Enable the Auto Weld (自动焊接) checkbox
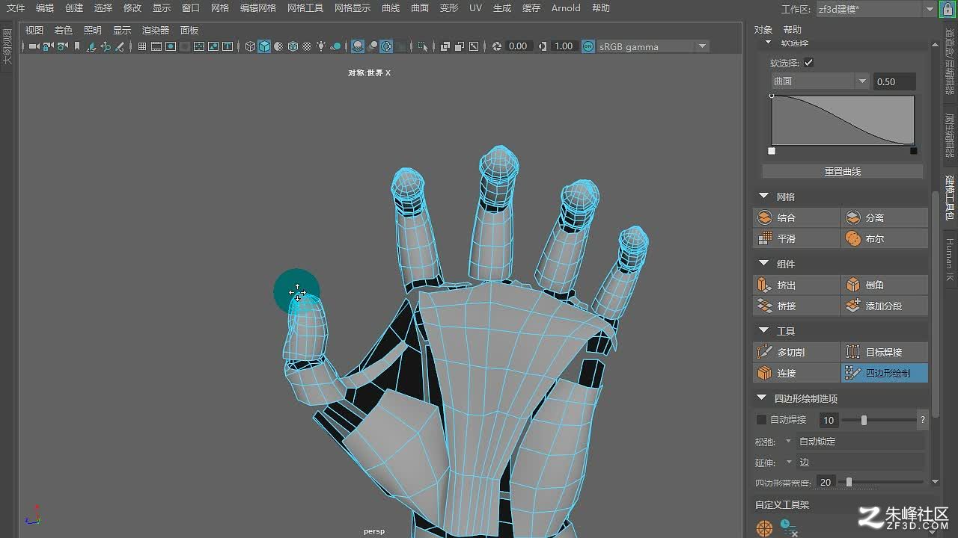 [761, 420]
